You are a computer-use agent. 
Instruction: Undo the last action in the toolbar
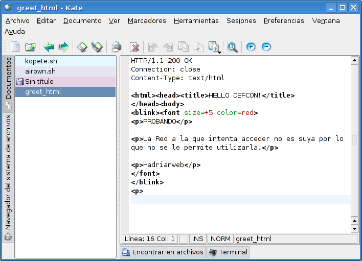(x=153, y=47)
